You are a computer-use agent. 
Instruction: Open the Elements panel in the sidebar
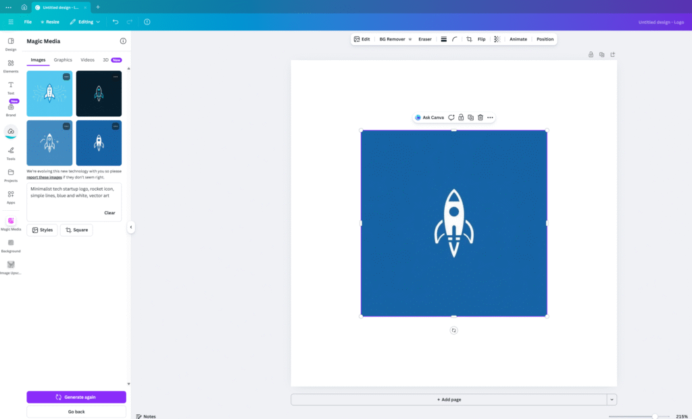(x=11, y=66)
